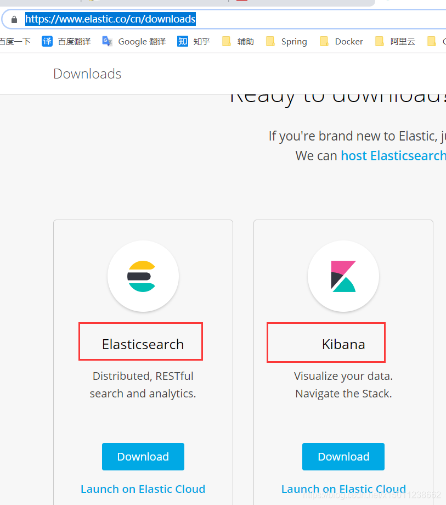Click the Kibana product title

343,344
